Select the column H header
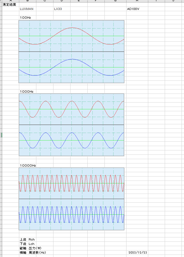Image resolution: width=184 pixels, height=257 pixels. coord(137,1)
